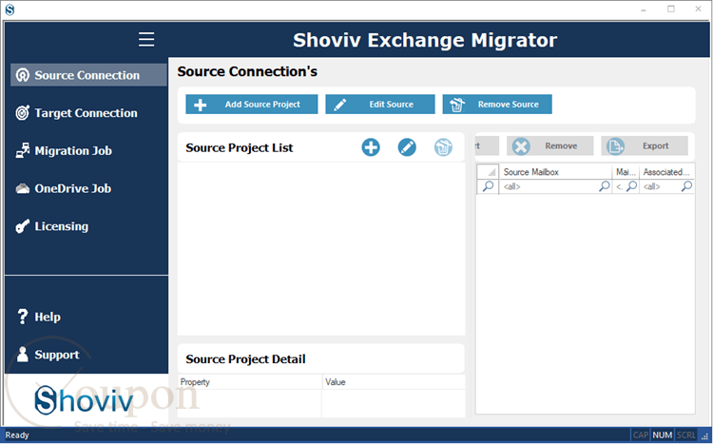
Task: Click the Ready status text
Action: pos(17,434)
